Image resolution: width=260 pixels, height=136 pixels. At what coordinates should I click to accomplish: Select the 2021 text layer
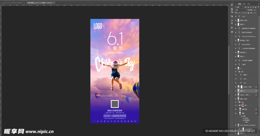coord(247,83)
